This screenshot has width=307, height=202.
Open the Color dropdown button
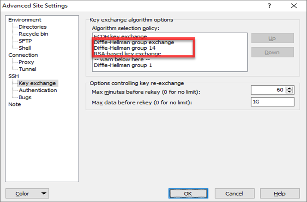point(27,193)
